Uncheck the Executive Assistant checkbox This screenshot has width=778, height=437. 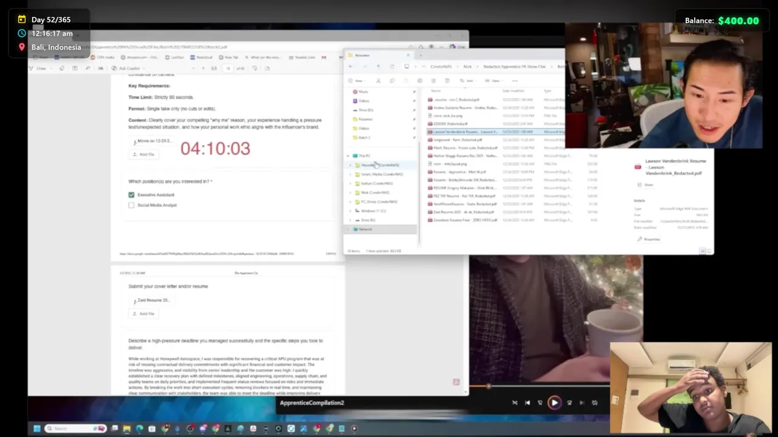(131, 195)
